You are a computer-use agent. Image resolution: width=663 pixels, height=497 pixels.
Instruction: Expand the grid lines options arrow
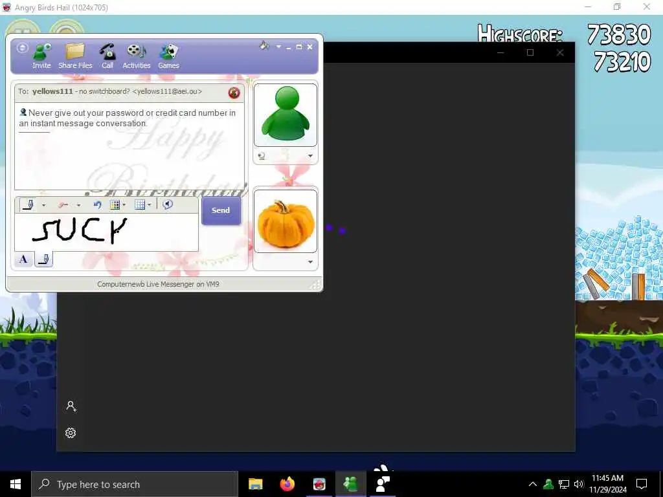click(x=150, y=205)
